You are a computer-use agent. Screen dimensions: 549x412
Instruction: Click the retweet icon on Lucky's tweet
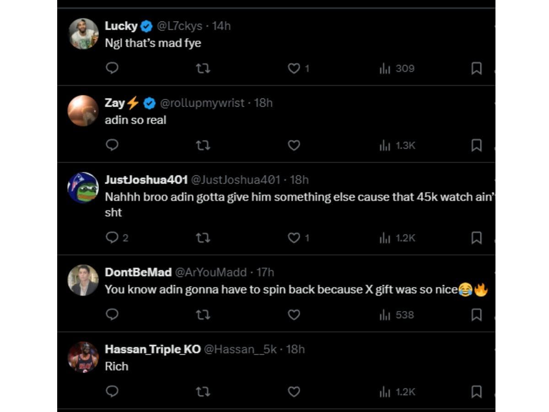tap(203, 68)
